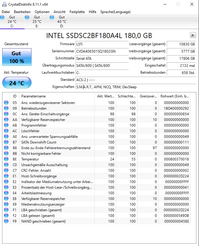
Task: Click the 24 °C temperature button
Action: (17, 83)
